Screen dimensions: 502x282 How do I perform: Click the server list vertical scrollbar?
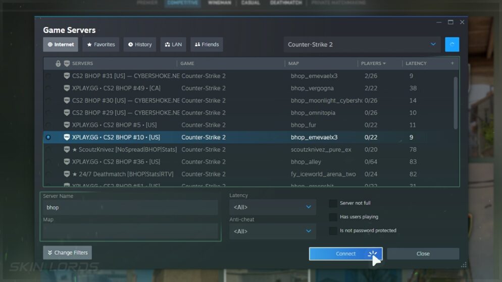pyautogui.click(x=456, y=101)
